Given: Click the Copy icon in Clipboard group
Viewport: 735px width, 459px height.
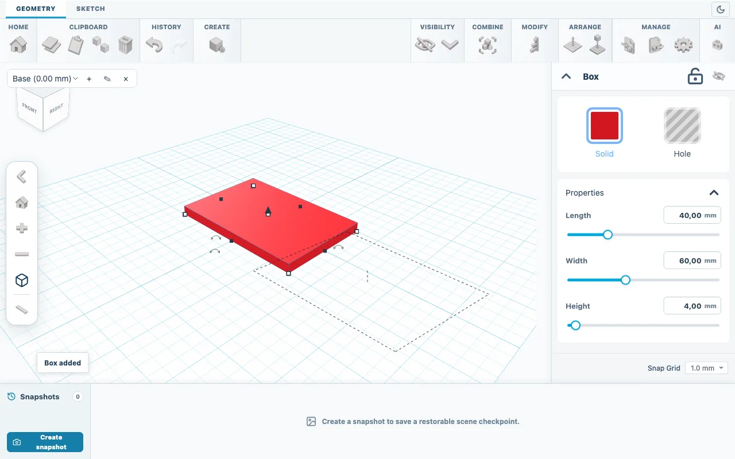Looking at the screenshot, I should click(52, 45).
